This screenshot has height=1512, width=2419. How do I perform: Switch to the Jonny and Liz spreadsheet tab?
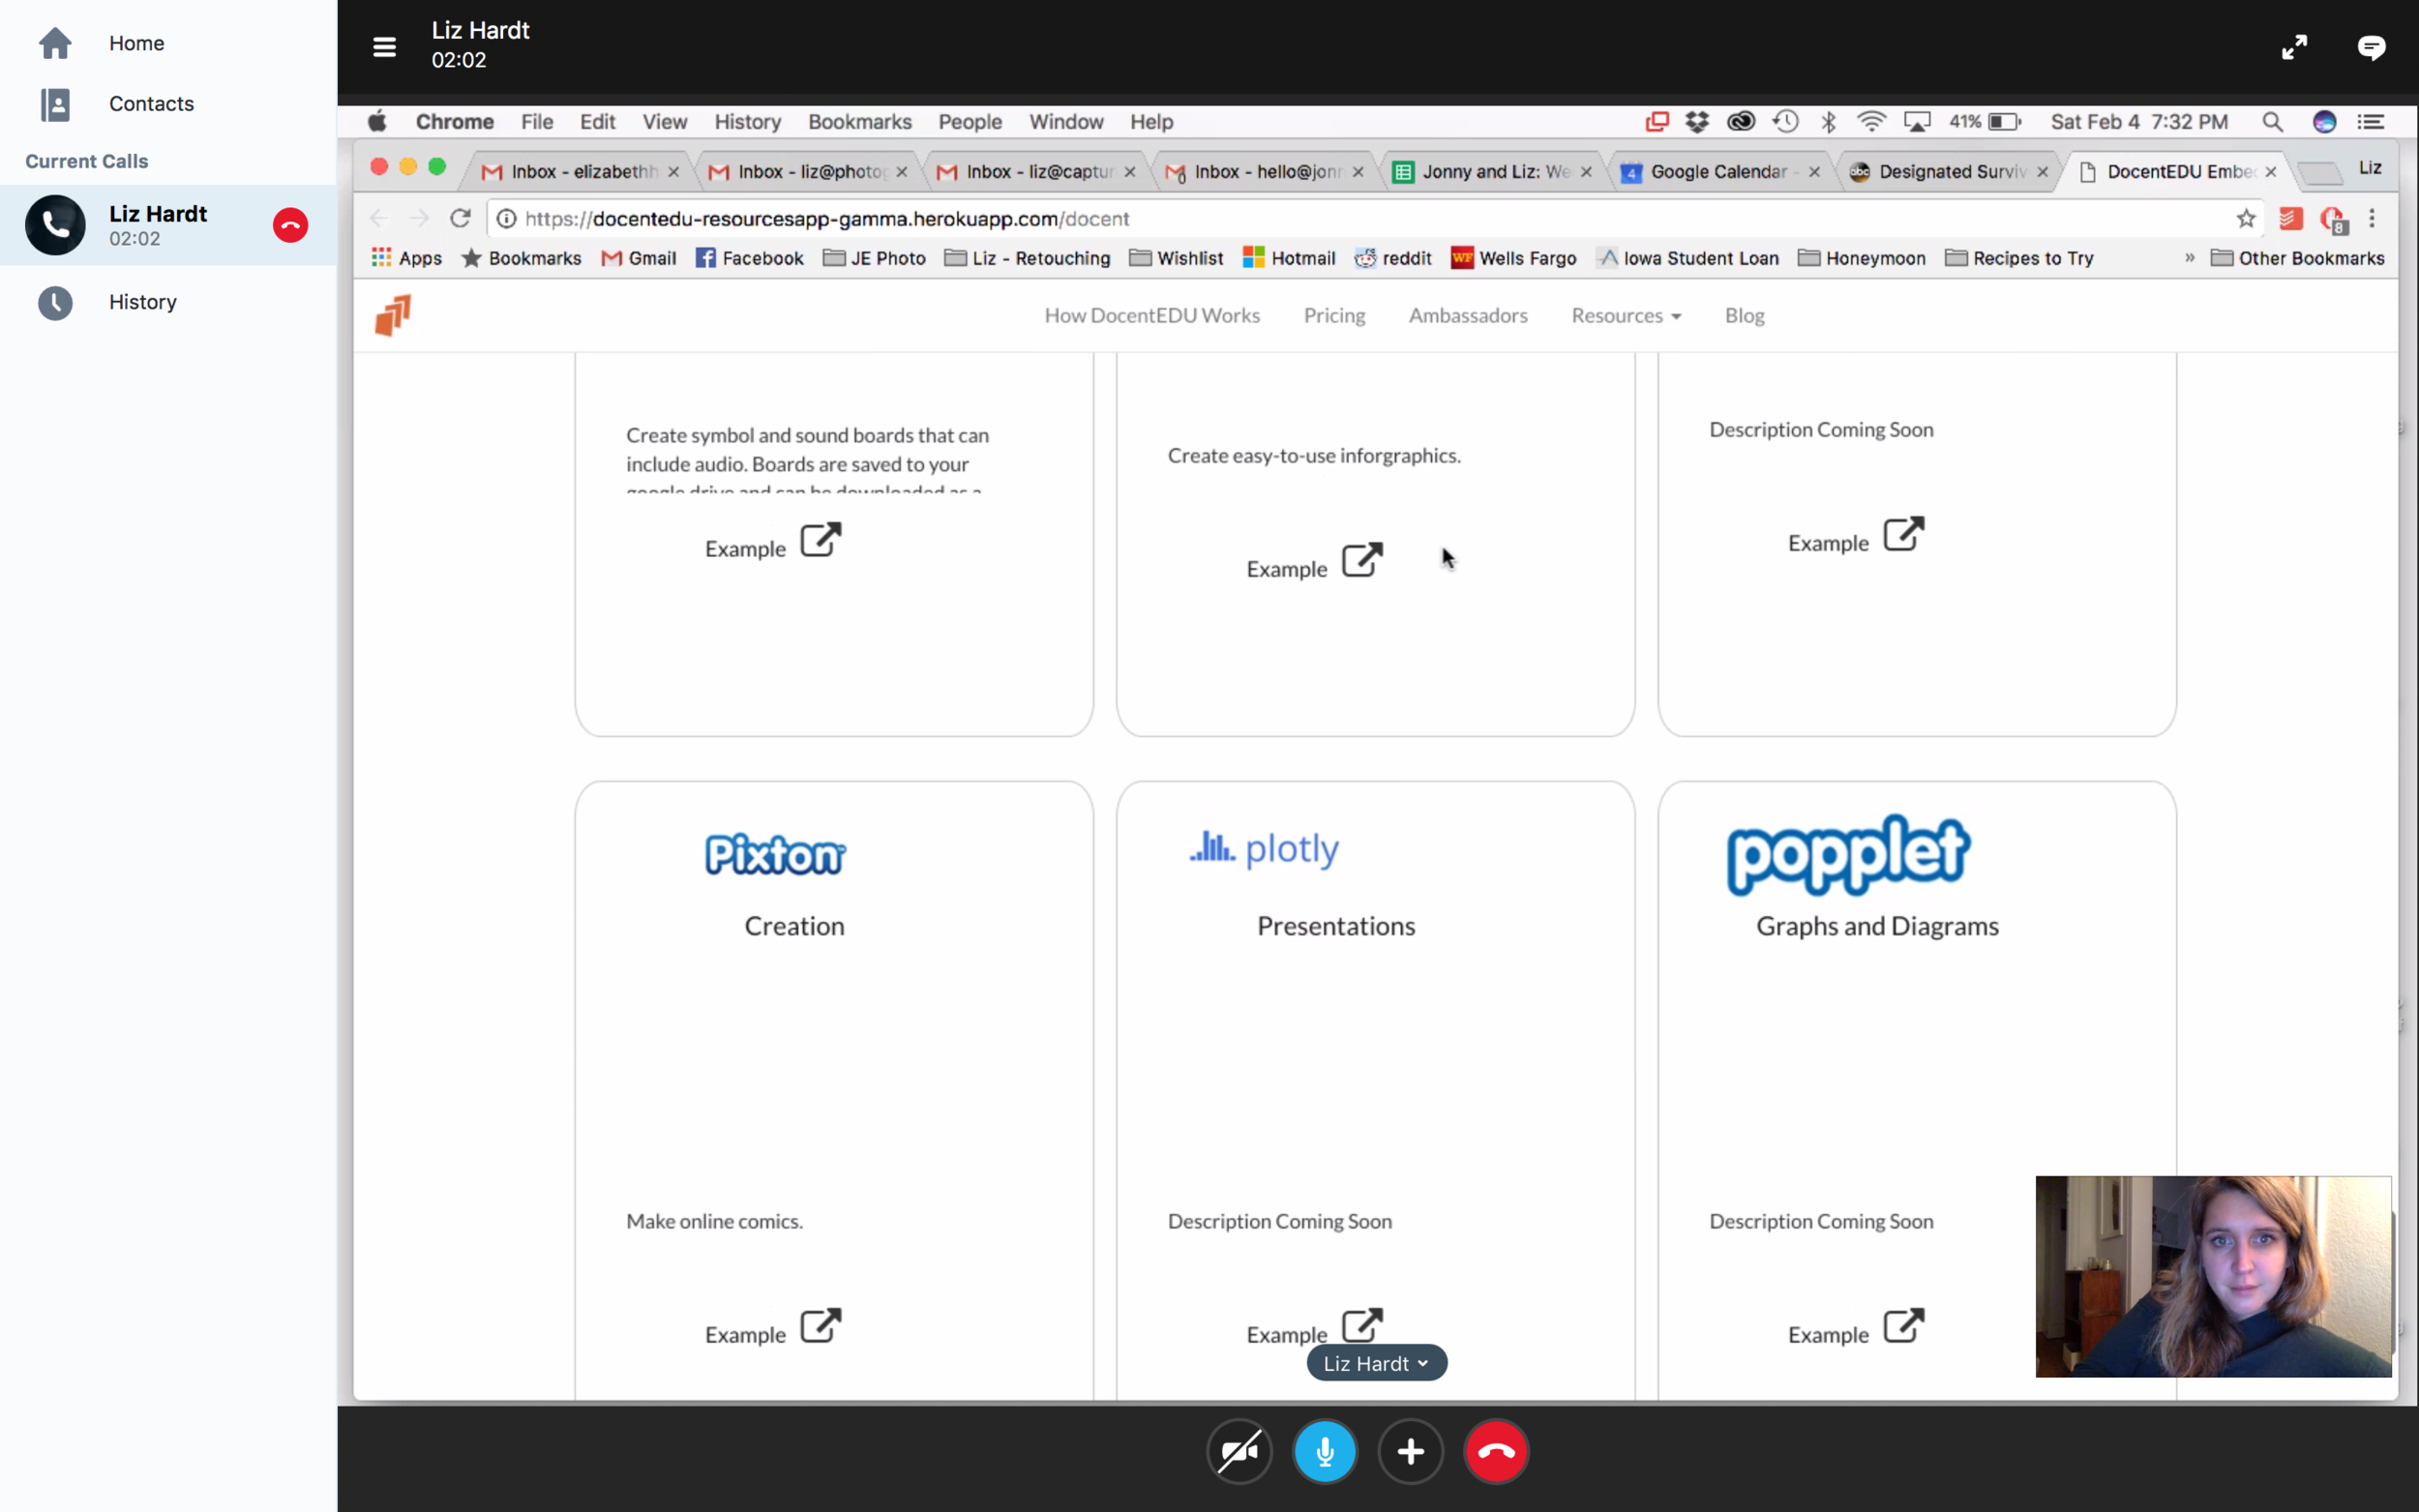point(1494,171)
